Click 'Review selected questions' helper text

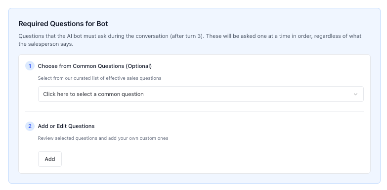point(103,138)
